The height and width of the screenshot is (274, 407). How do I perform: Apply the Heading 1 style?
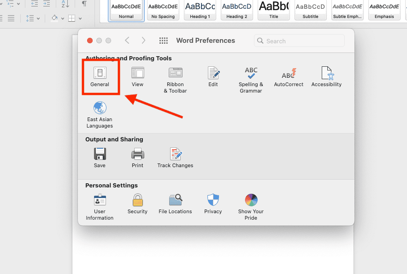click(x=200, y=11)
